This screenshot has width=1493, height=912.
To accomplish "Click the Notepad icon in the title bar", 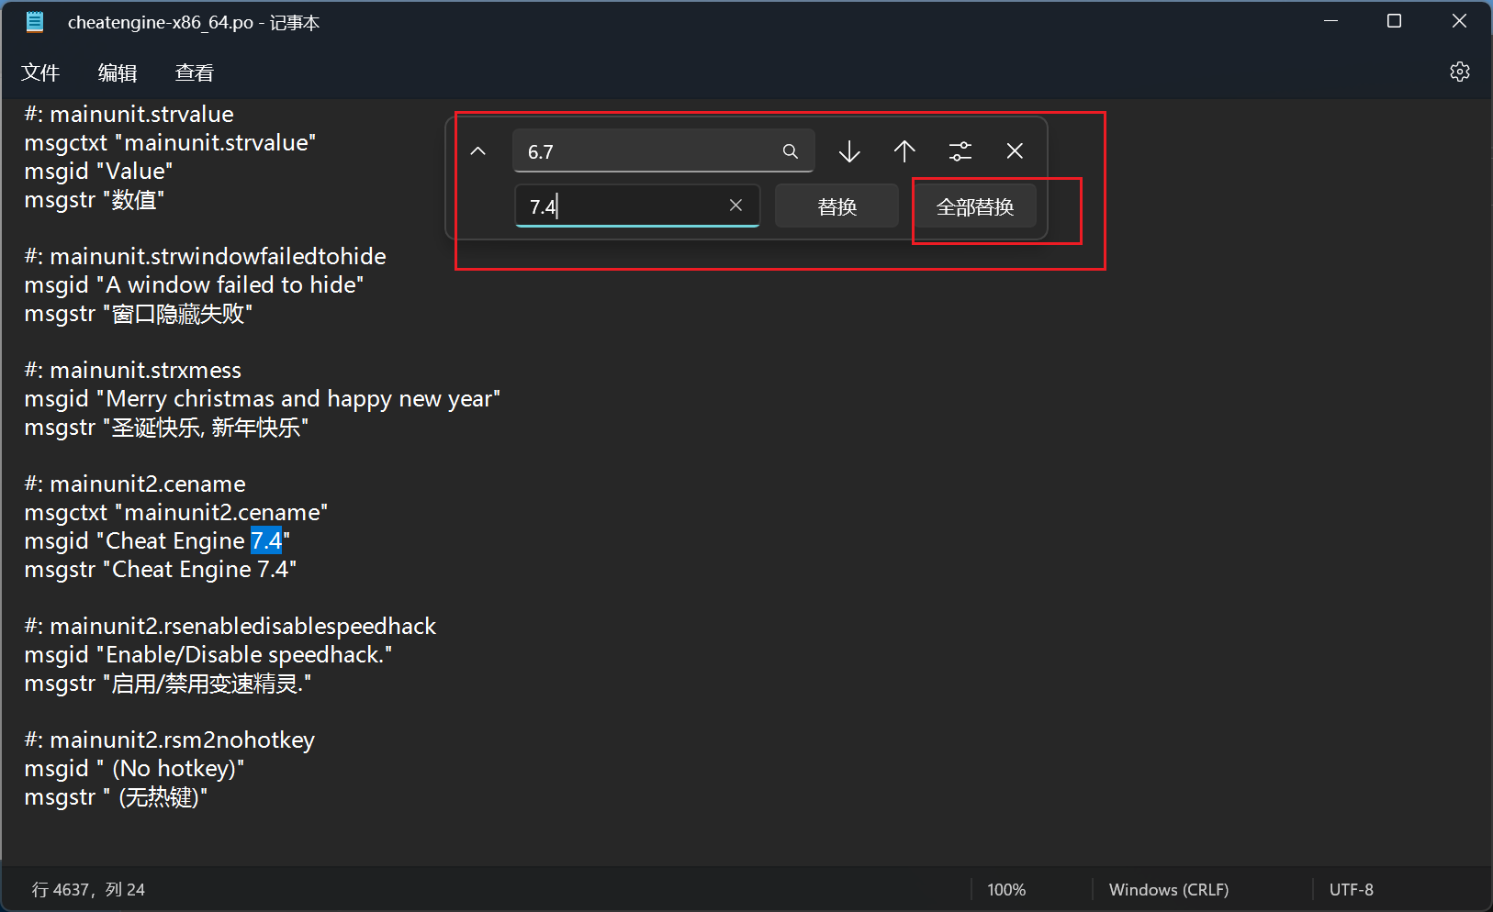I will point(34,20).
